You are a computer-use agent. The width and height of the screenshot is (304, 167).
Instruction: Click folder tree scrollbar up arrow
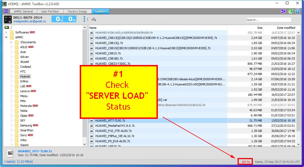85,28
